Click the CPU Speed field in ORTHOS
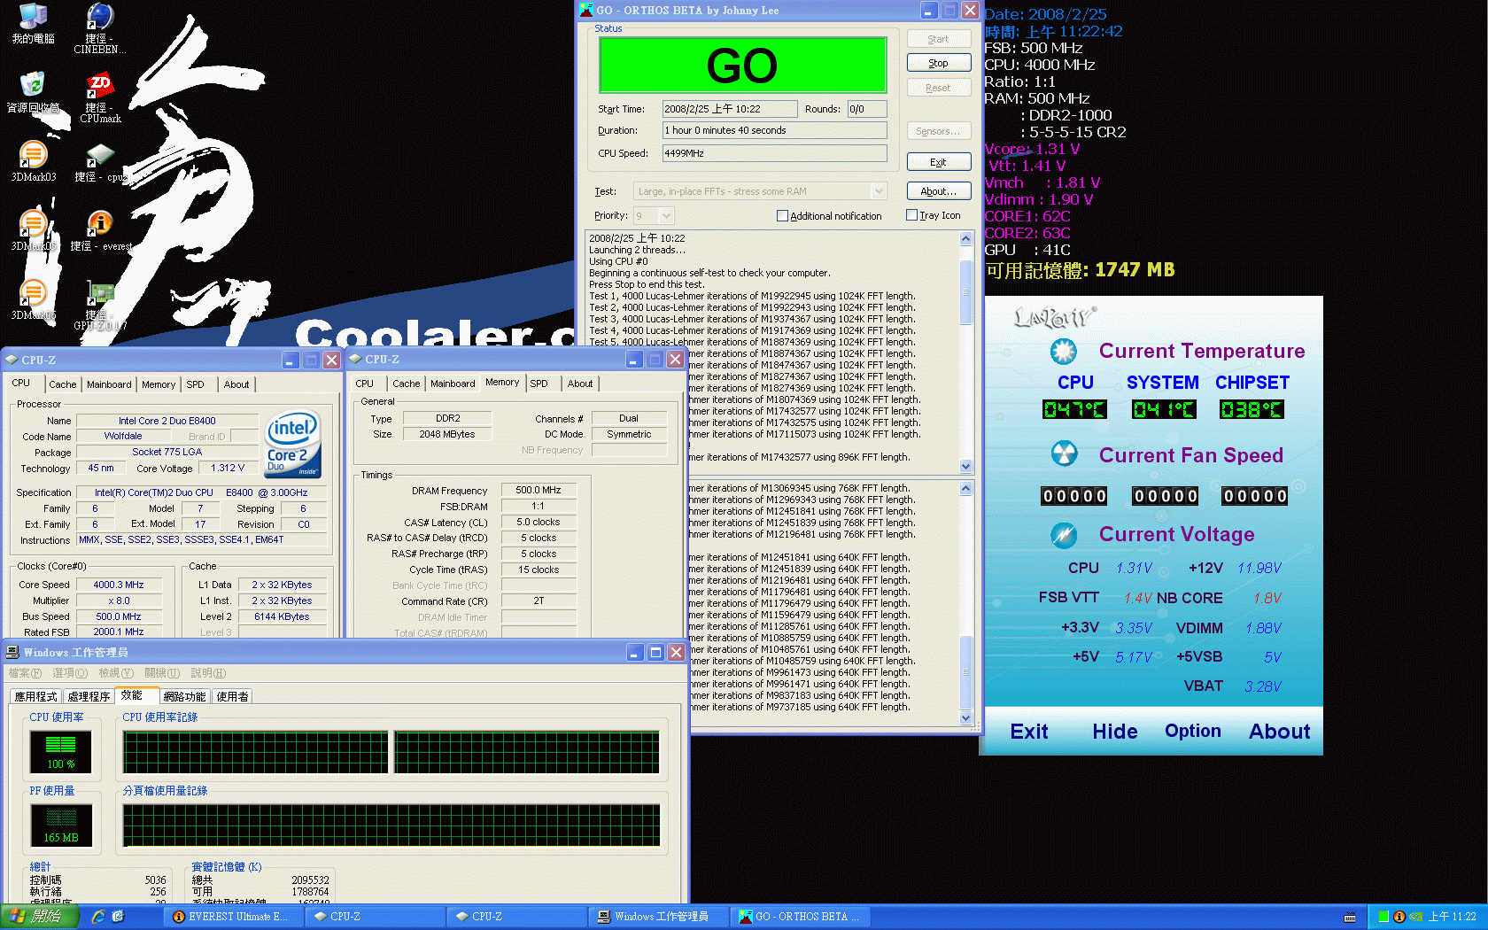The height and width of the screenshot is (930, 1488). click(775, 153)
